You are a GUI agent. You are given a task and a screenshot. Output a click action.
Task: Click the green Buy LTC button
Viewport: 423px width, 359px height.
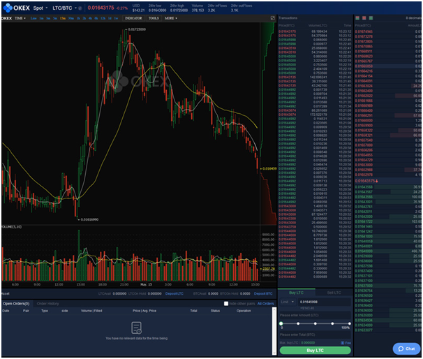[315, 351]
